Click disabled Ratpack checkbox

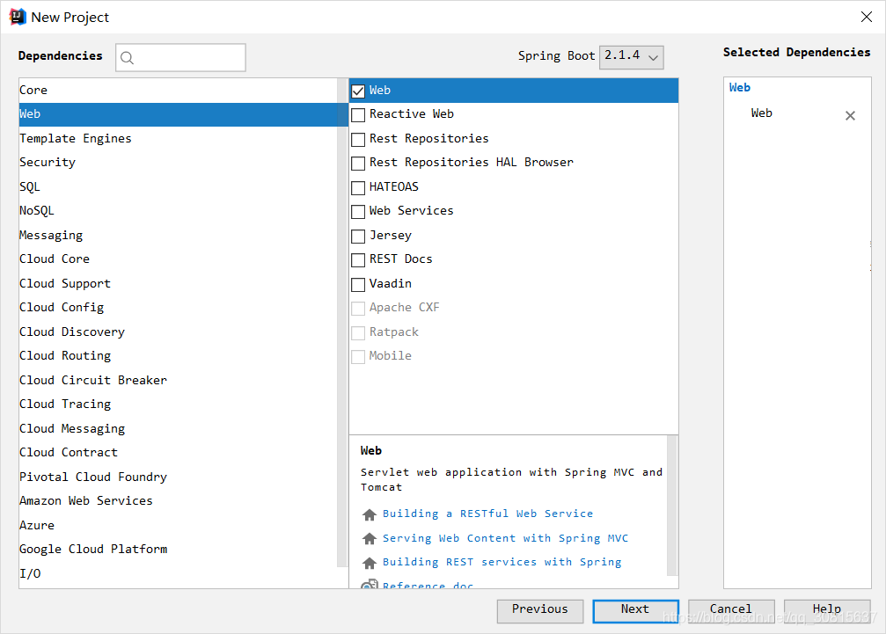click(x=358, y=333)
